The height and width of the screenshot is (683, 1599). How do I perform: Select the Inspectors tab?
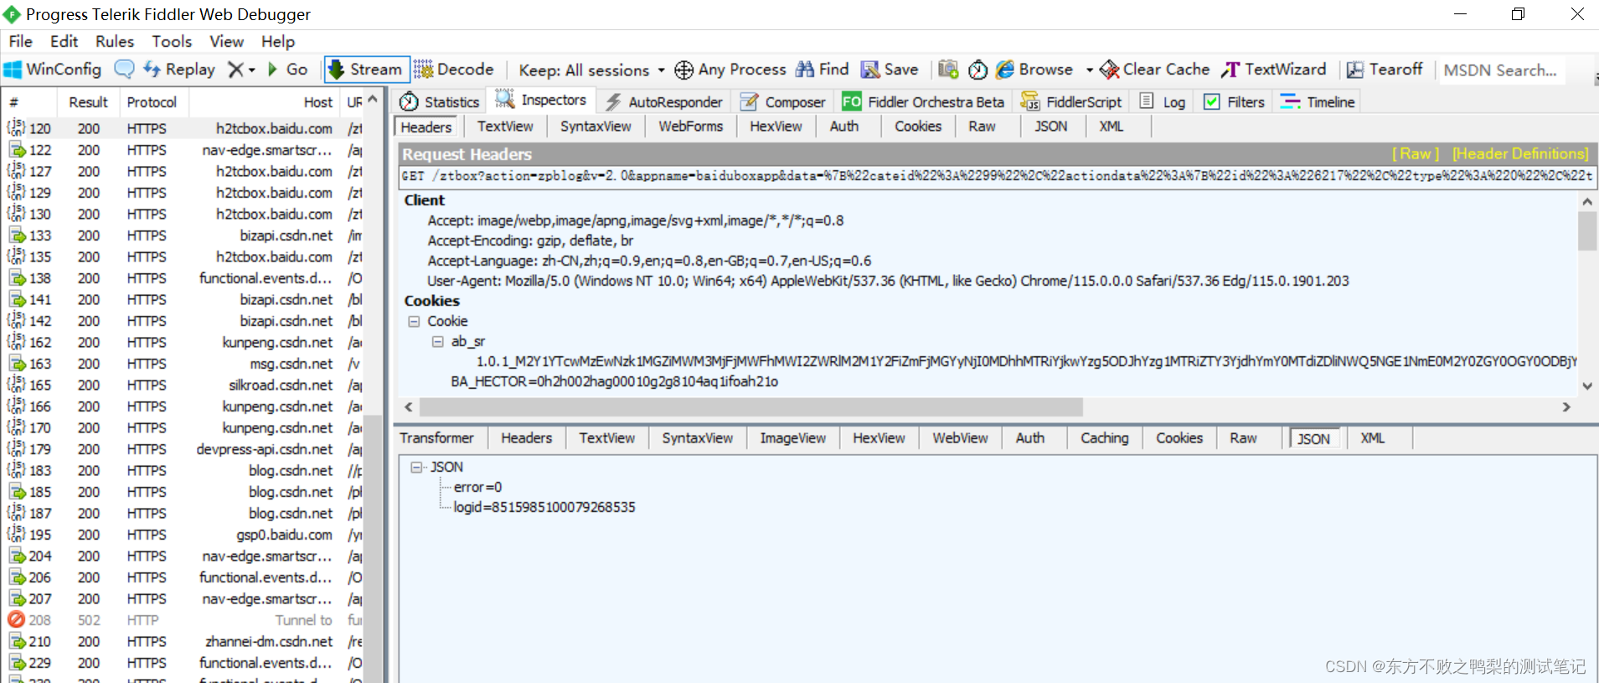pyautogui.click(x=542, y=100)
